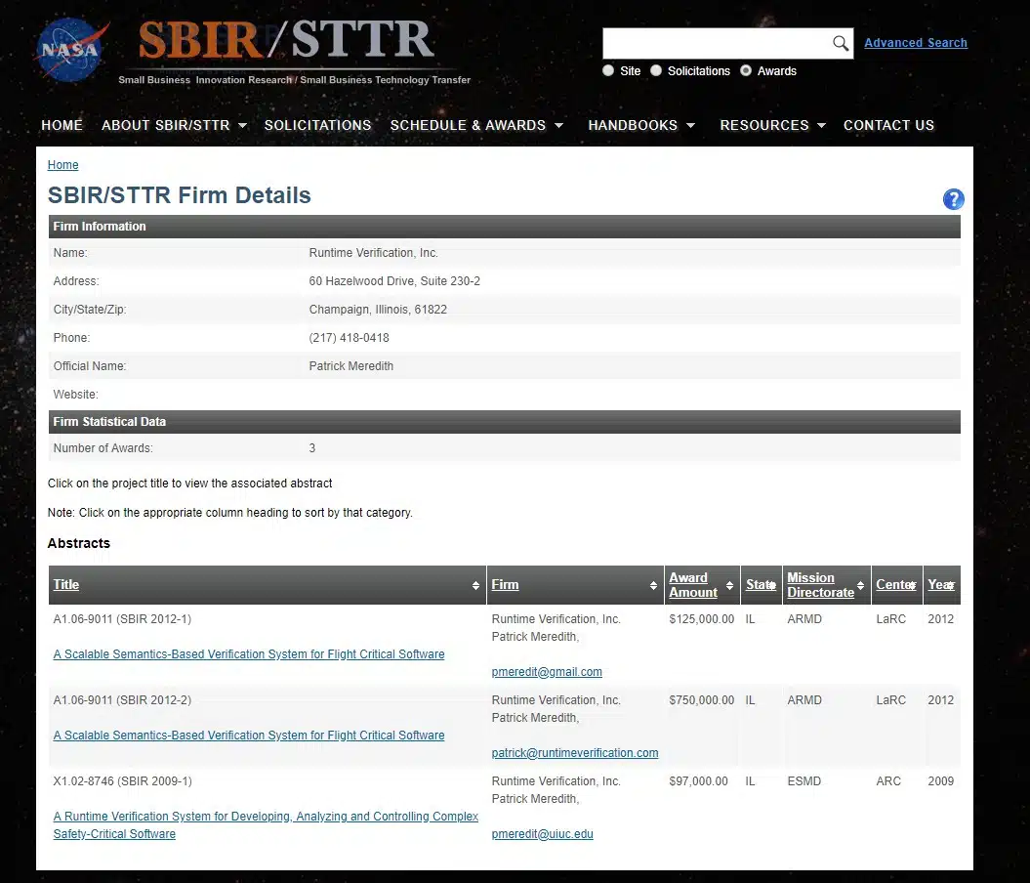This screenshot has width=1030, height=883.
Task: Sort abstracts by Award Amount heading
Action: (x=693, y=585)
